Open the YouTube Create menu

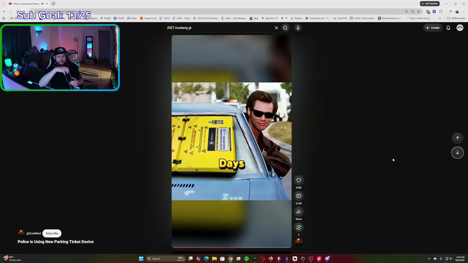[433, 28]
